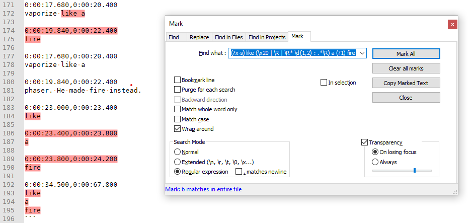Click marked 'a' on line 194
The width and height of the screenshot is (473, 223).
27,201
